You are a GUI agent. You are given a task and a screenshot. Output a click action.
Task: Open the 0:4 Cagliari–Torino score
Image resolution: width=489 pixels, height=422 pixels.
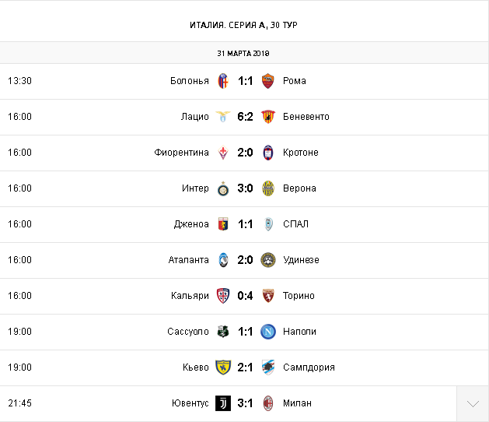pyautogui.click(x=246, y=296)
